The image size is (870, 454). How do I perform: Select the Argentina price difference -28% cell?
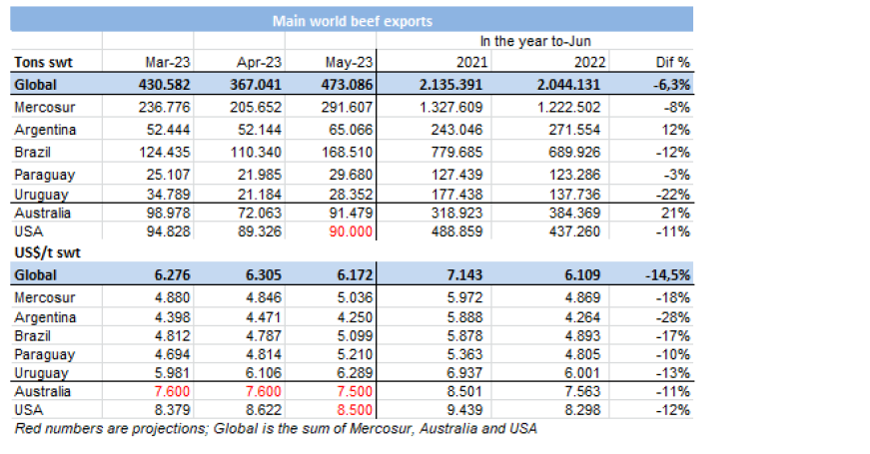tap(674, 318)
